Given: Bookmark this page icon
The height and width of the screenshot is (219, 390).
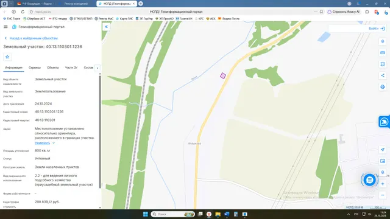Looking at the screenshot, I should (321, 12).
